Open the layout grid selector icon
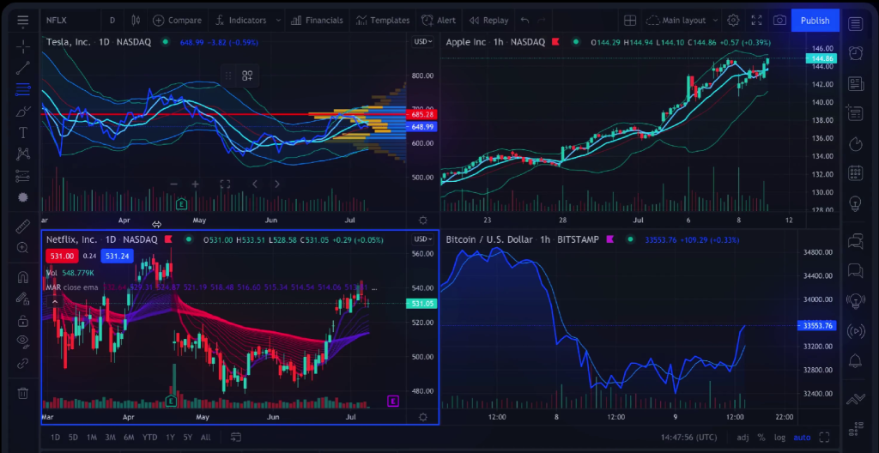 click(x=630, y=21)
